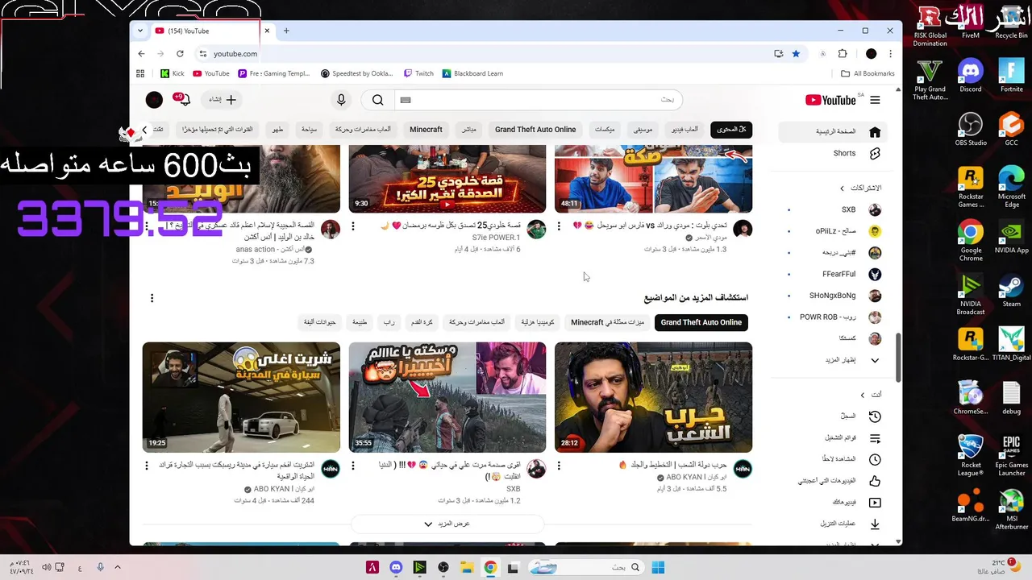Open Blackboard Learn bookmark
The height and width of the screenshot is (580, 1032).
(x=472, y=73)
